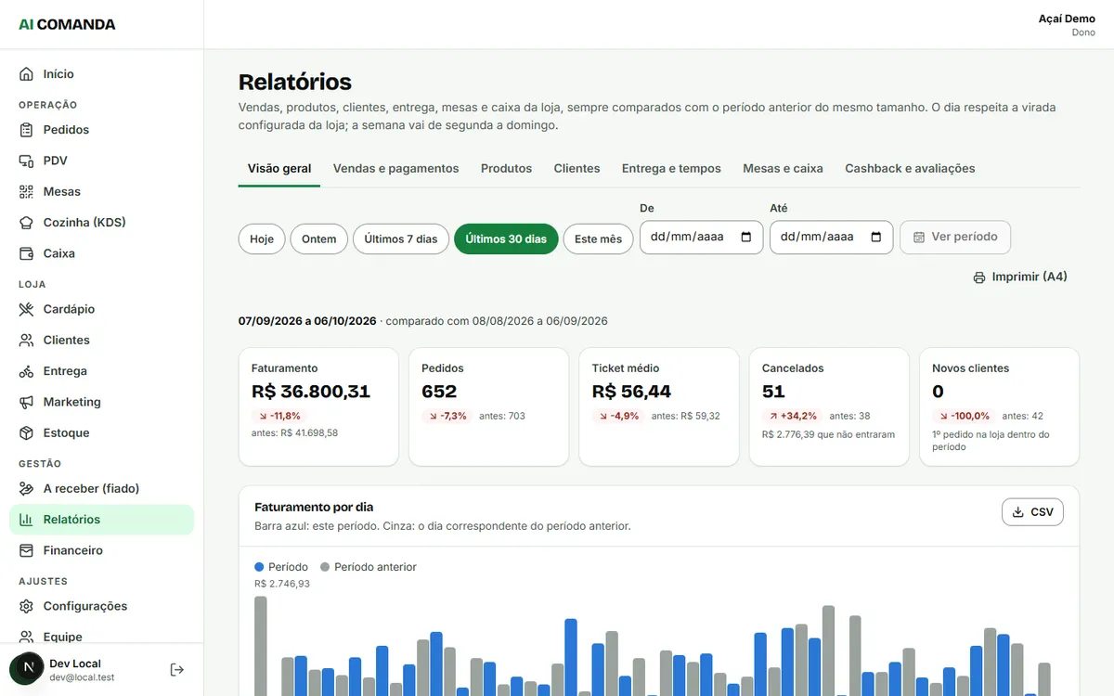Click the calendar icon in Ver período button

click(x=919, y=238)
